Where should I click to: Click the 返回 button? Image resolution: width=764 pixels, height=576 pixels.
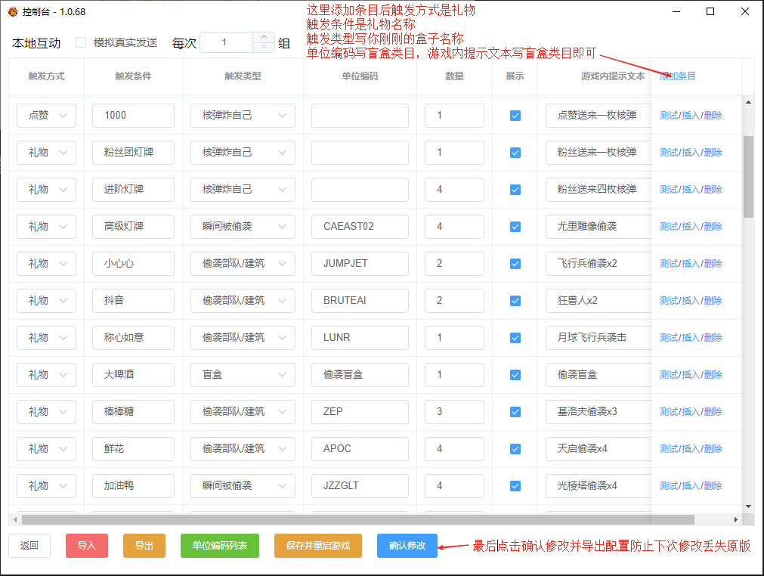pyautogui.click(x=29, y=546)
